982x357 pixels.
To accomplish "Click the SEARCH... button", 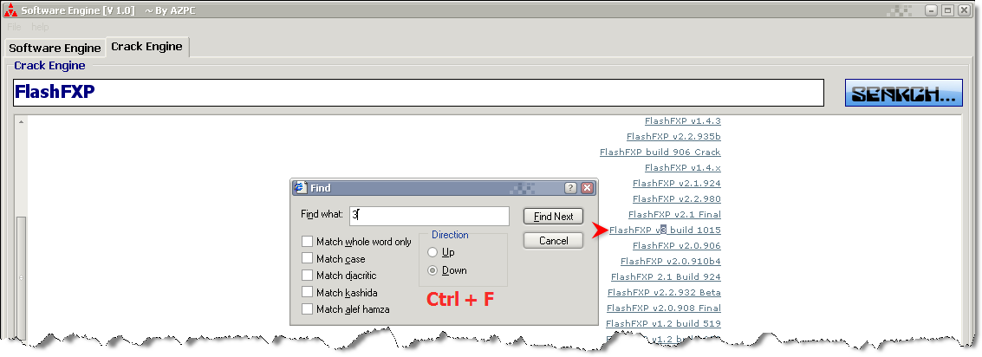I will tap(904, 93).
